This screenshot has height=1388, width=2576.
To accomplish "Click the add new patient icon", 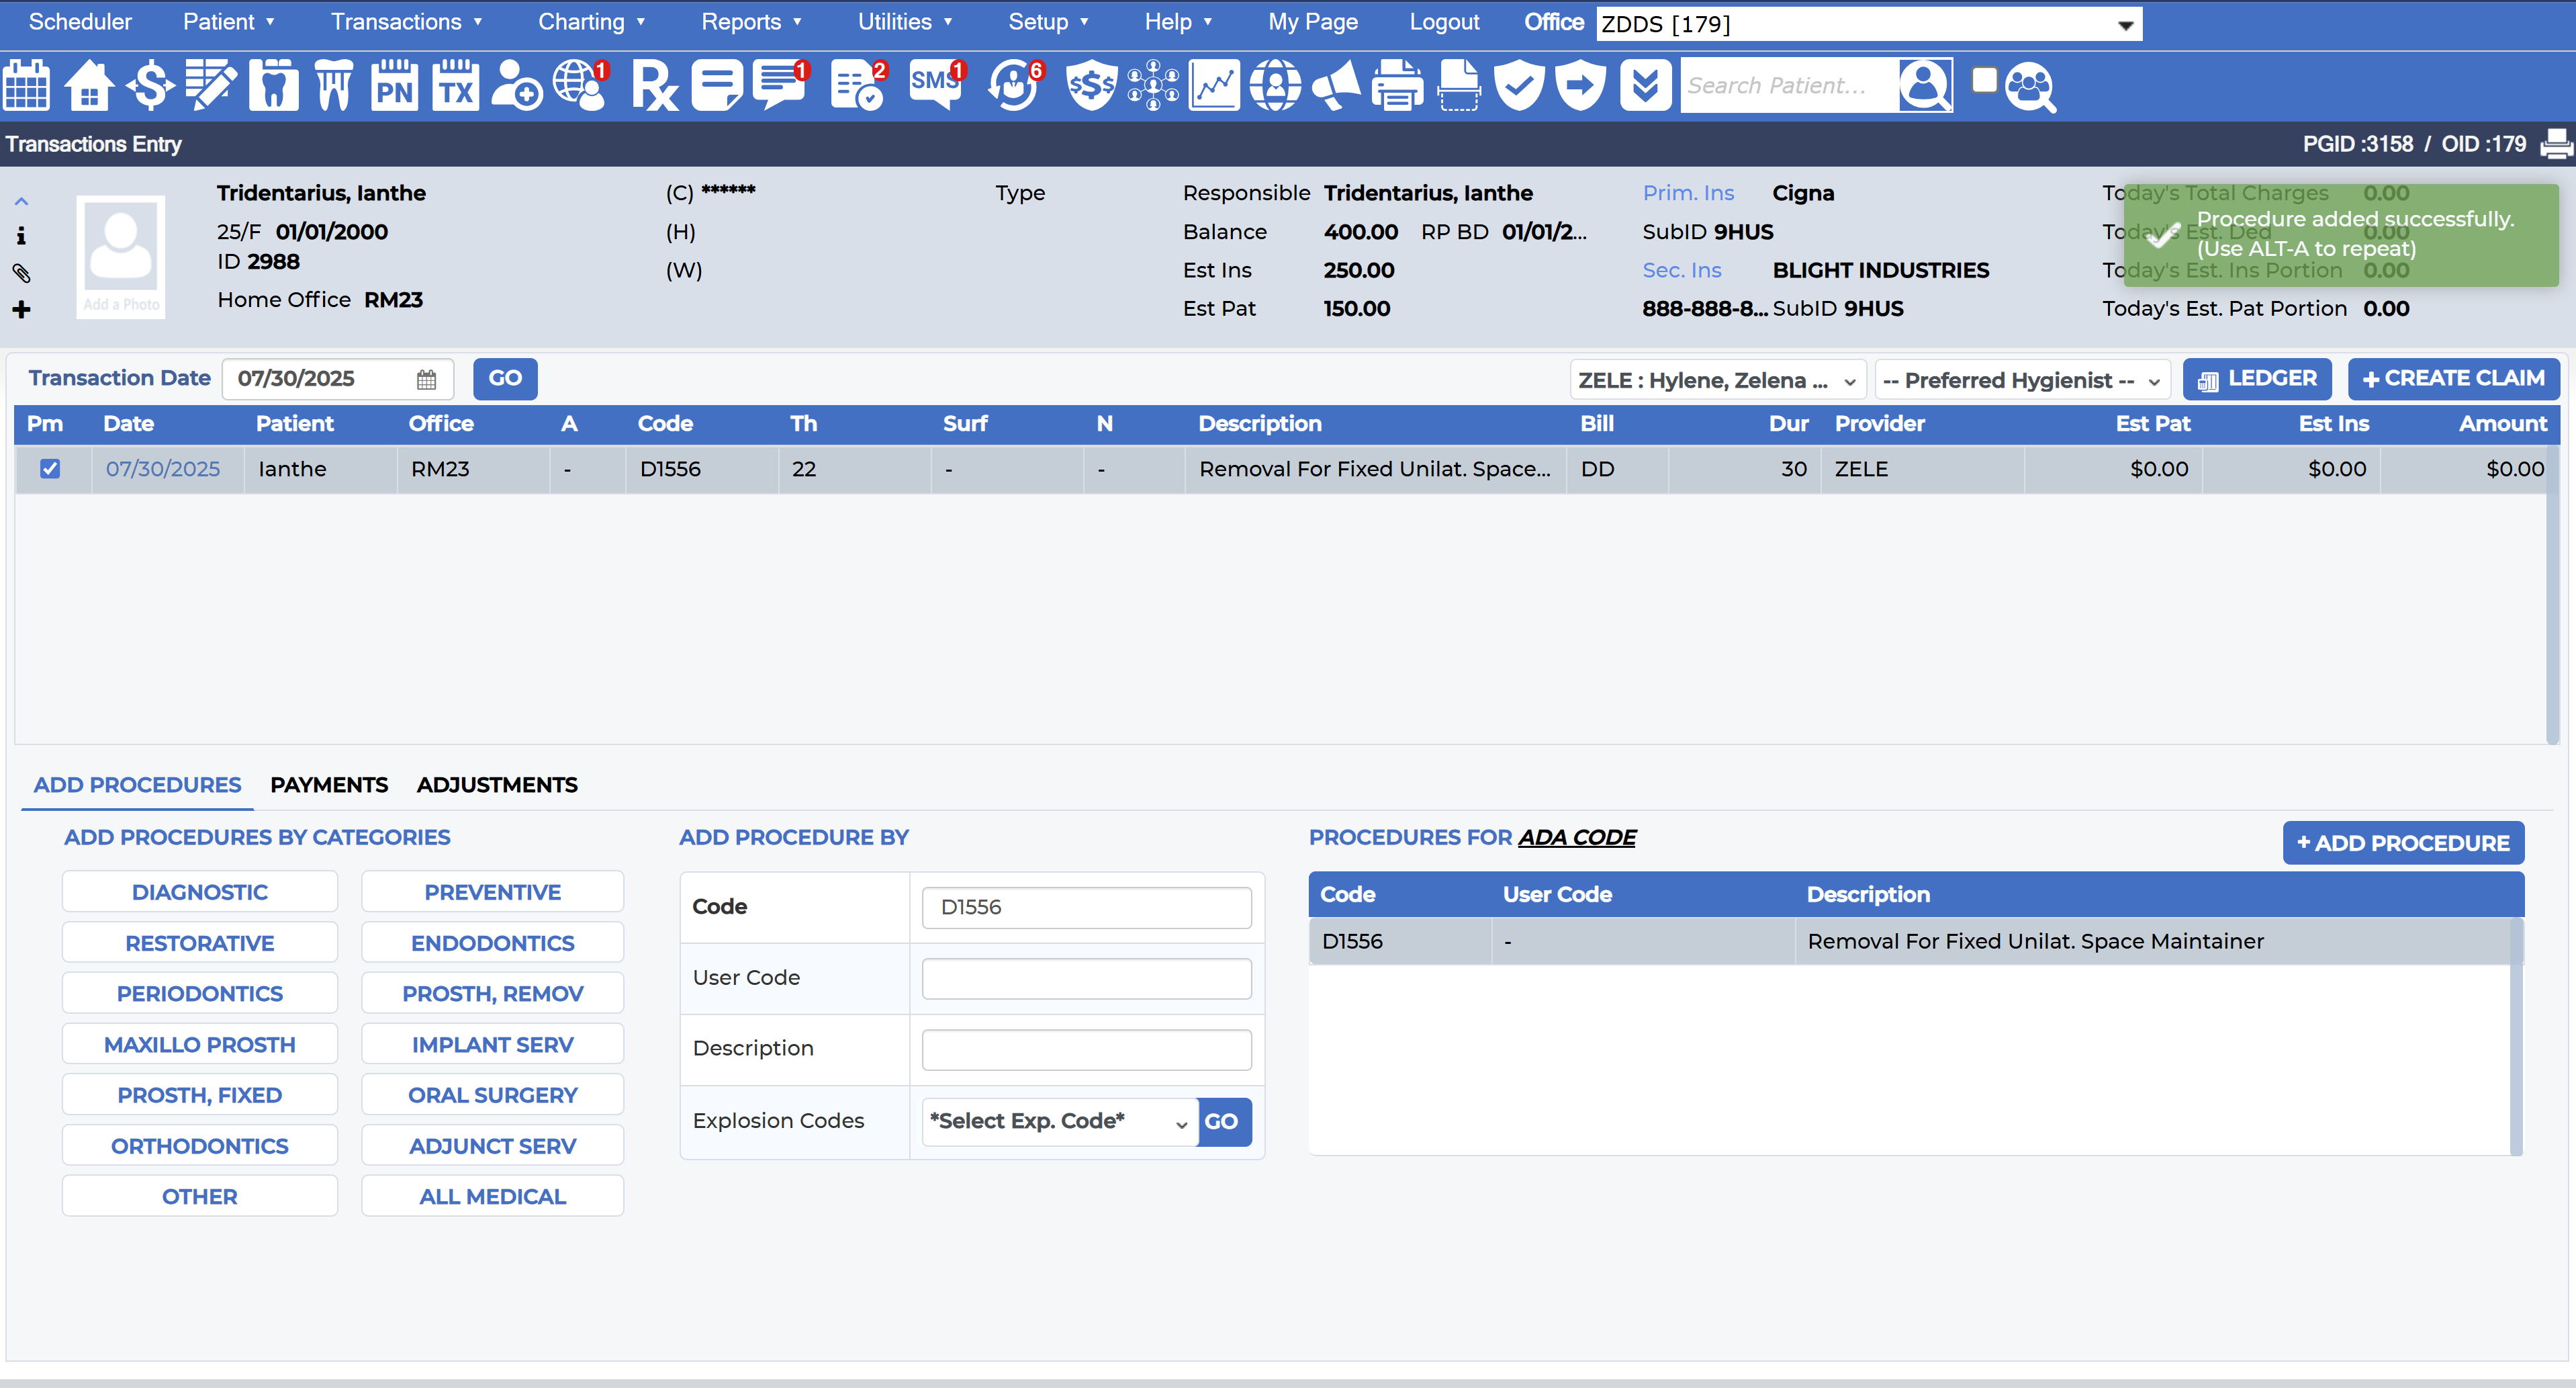I will [x=517, y=86].
